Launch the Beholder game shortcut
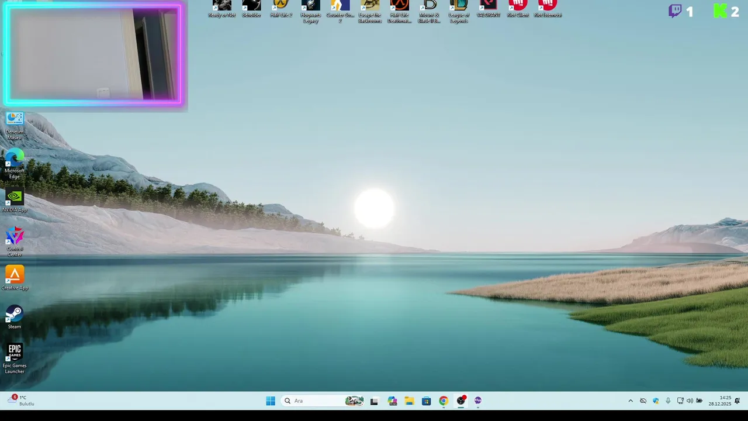The image size is (748, 421). [251, 9]
